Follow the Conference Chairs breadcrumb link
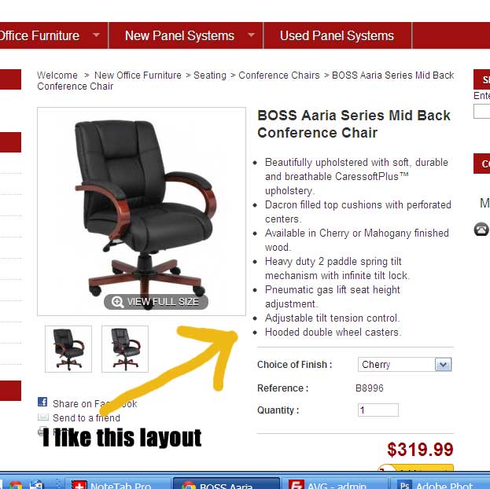The height and width of the screenshot is (489, 490). [279, 75]
